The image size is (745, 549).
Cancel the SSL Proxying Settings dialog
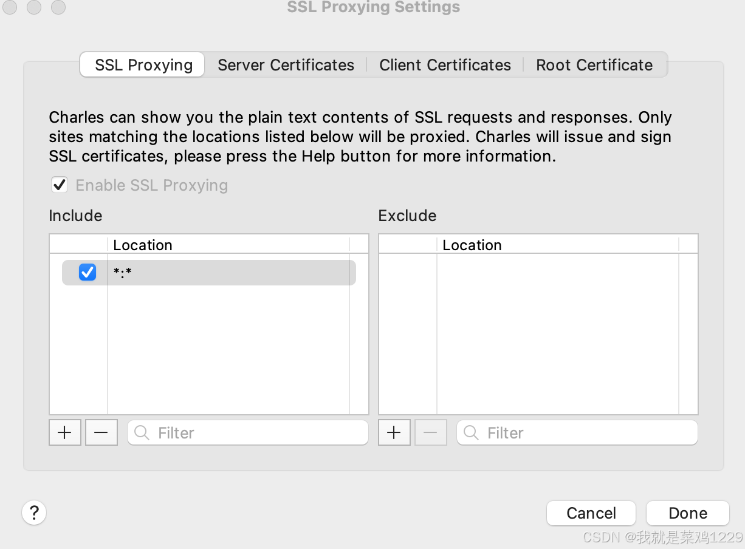(x=591, y=513)
